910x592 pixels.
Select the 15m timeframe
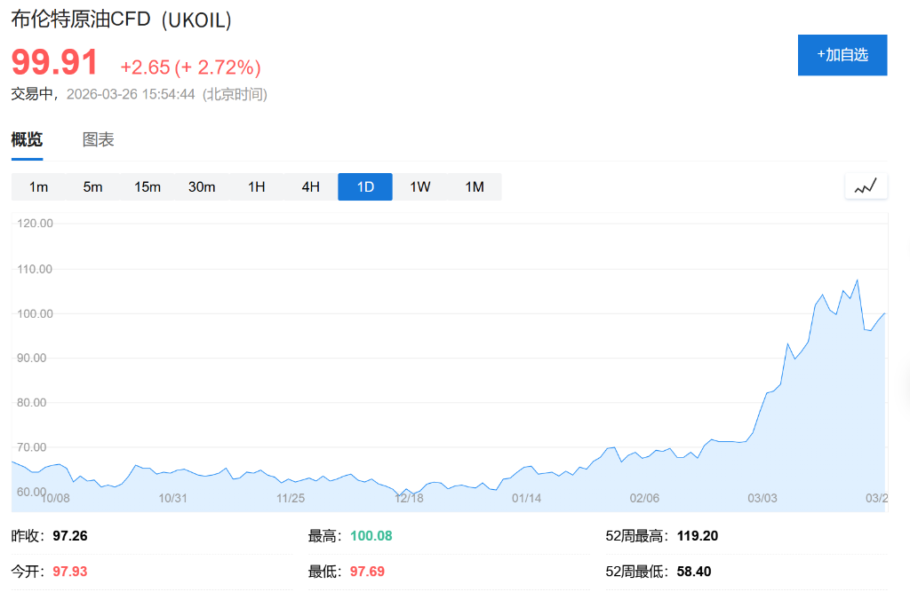click(x=148, y=186)
